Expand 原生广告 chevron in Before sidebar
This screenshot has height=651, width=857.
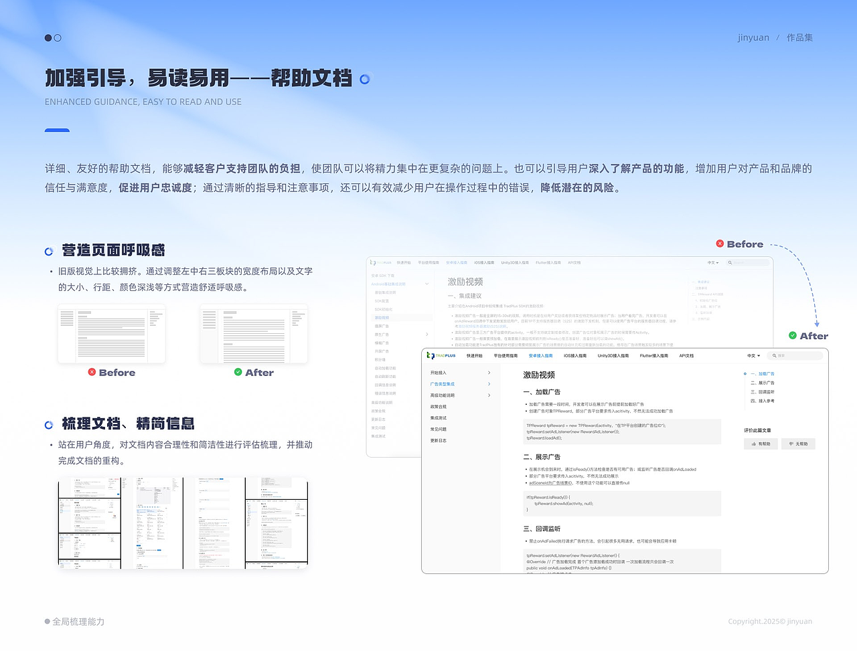(x=426, y=335)
